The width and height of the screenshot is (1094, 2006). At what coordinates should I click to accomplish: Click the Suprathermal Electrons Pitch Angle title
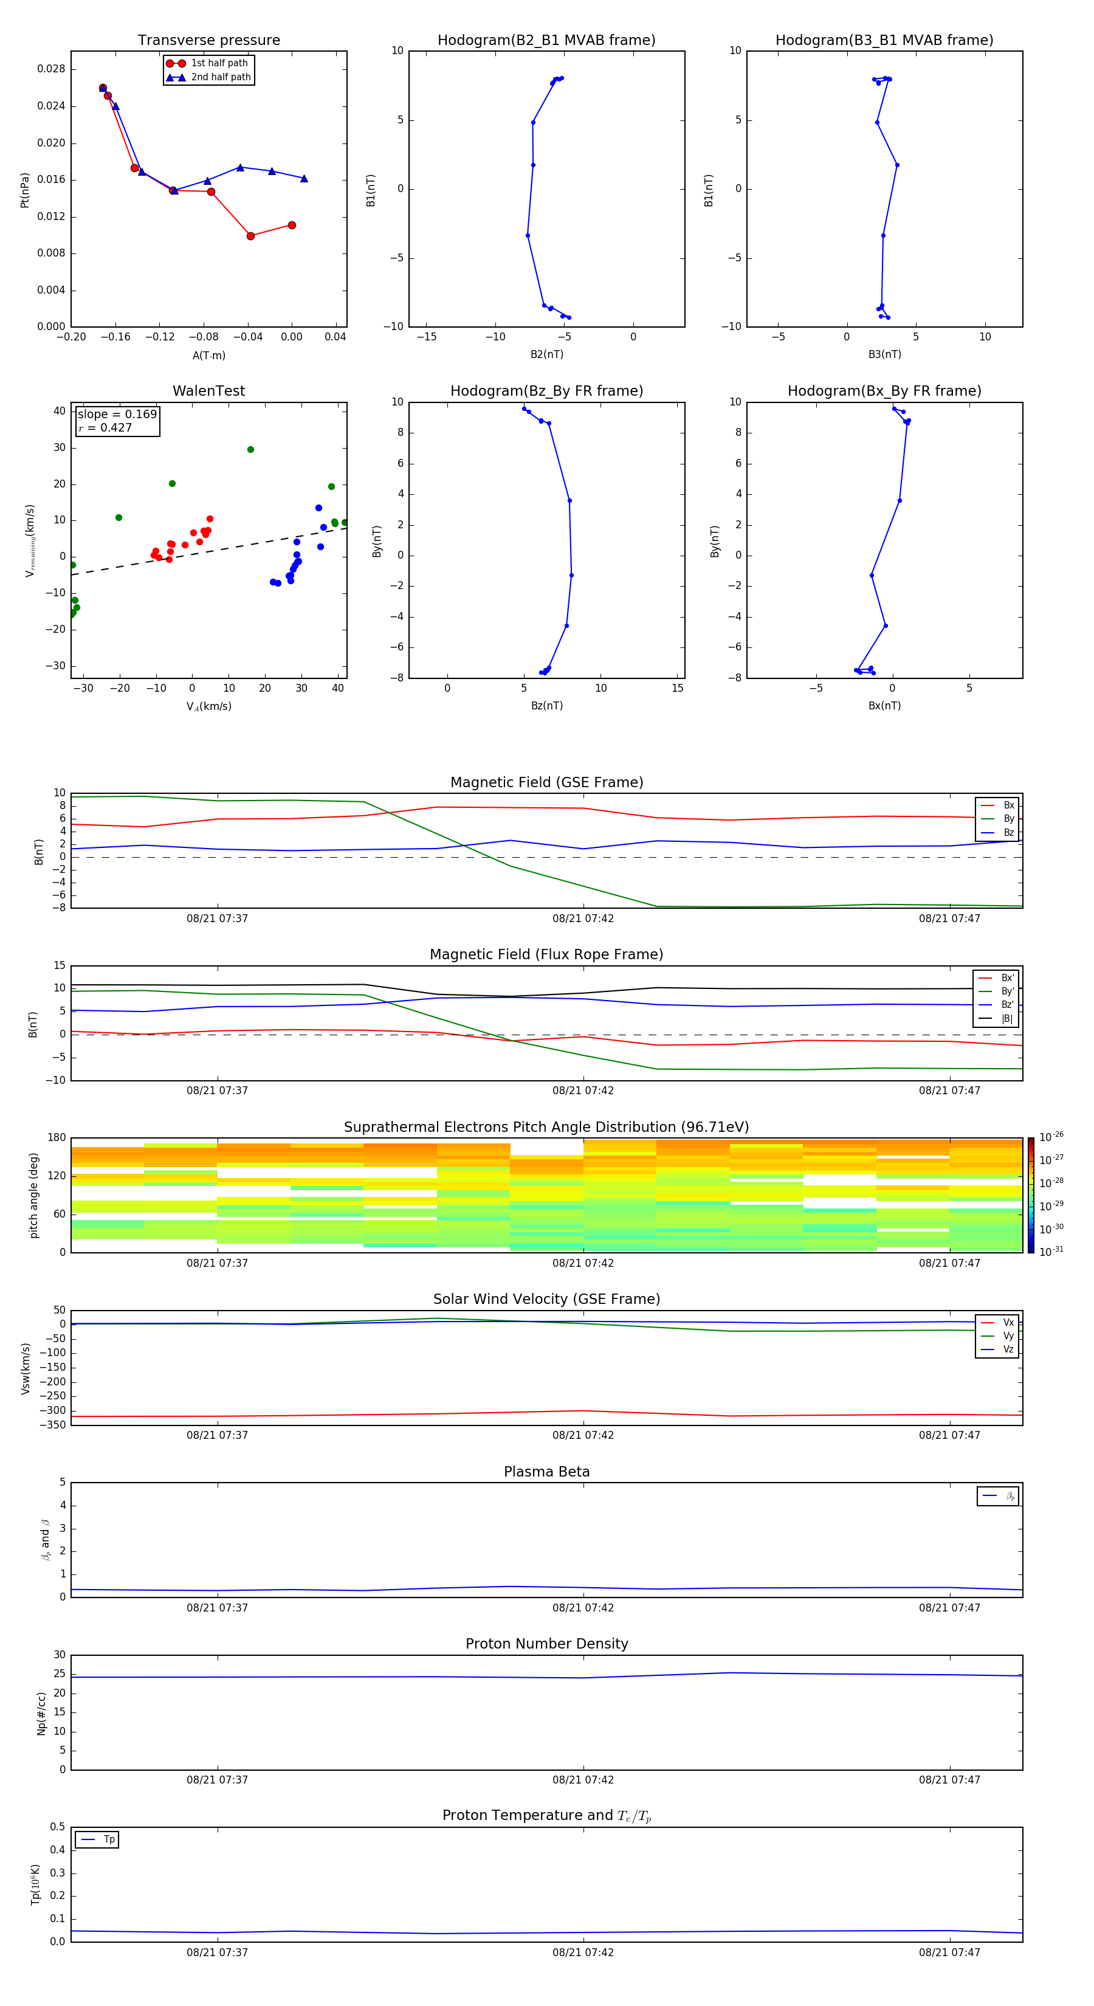(x=546, y=1128)
